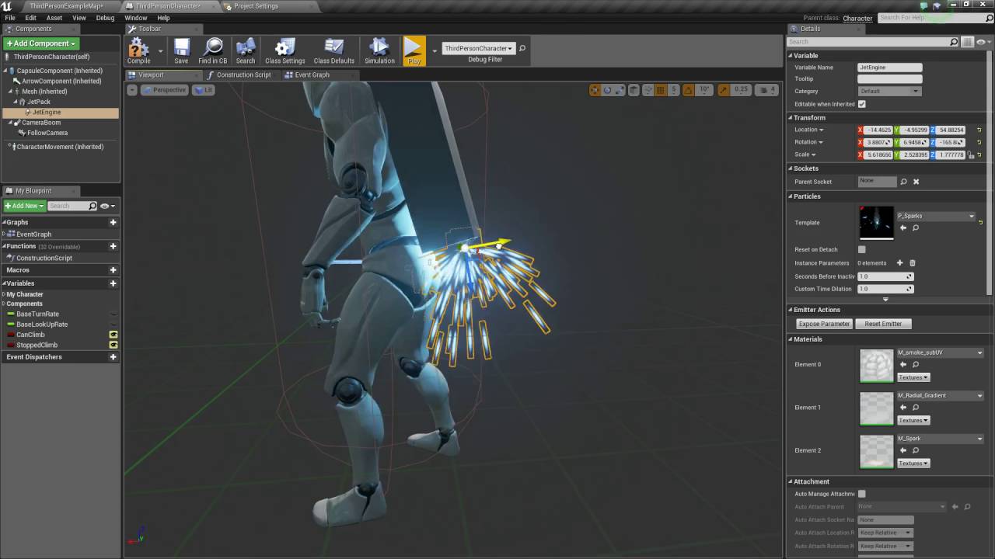Open Class Defaults from the toolbar
This screenshot has height=559, width=995.
[333, 51]
